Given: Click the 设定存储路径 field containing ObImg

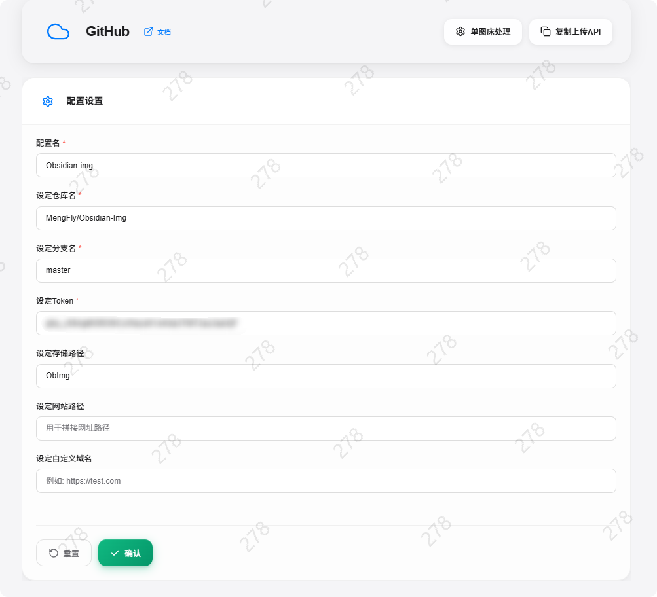Looking at the screenshot, I should (x=326, y=376).
